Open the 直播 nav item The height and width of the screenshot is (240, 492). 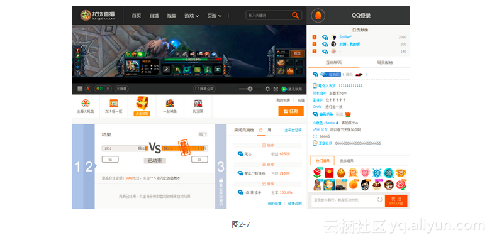pos(154,16)
